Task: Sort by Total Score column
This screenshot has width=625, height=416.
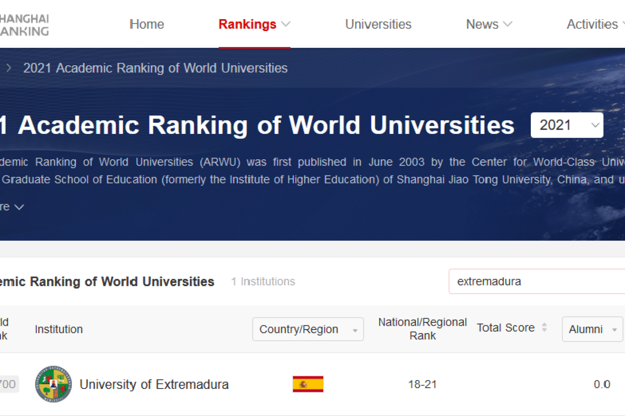Action: click(x=512, y=328)
